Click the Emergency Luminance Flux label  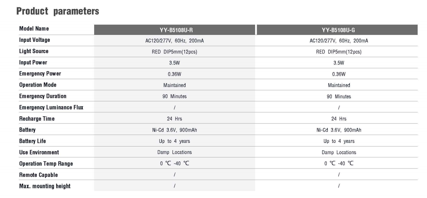pos(51,107)
